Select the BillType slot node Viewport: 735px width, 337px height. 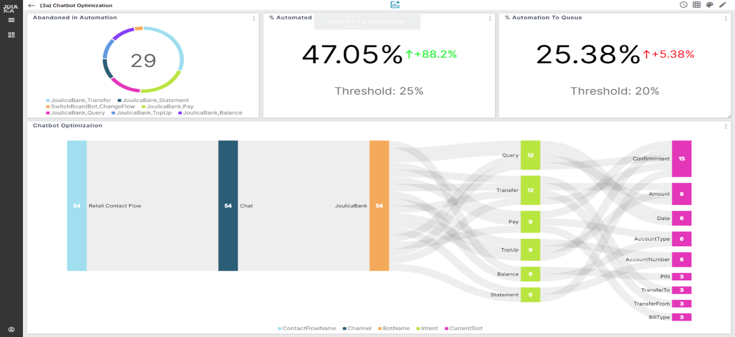tap(681, 318)
